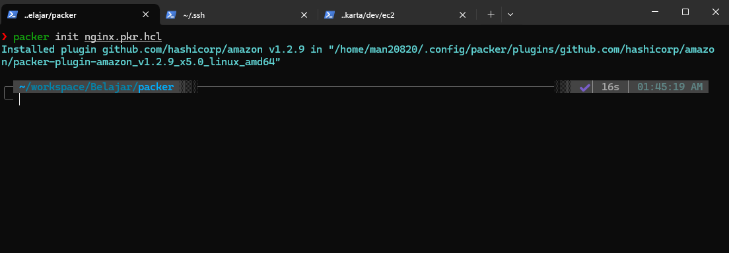
Task: Switch to the ..karta/dev/ec2 tab
Action: [396, 15]
